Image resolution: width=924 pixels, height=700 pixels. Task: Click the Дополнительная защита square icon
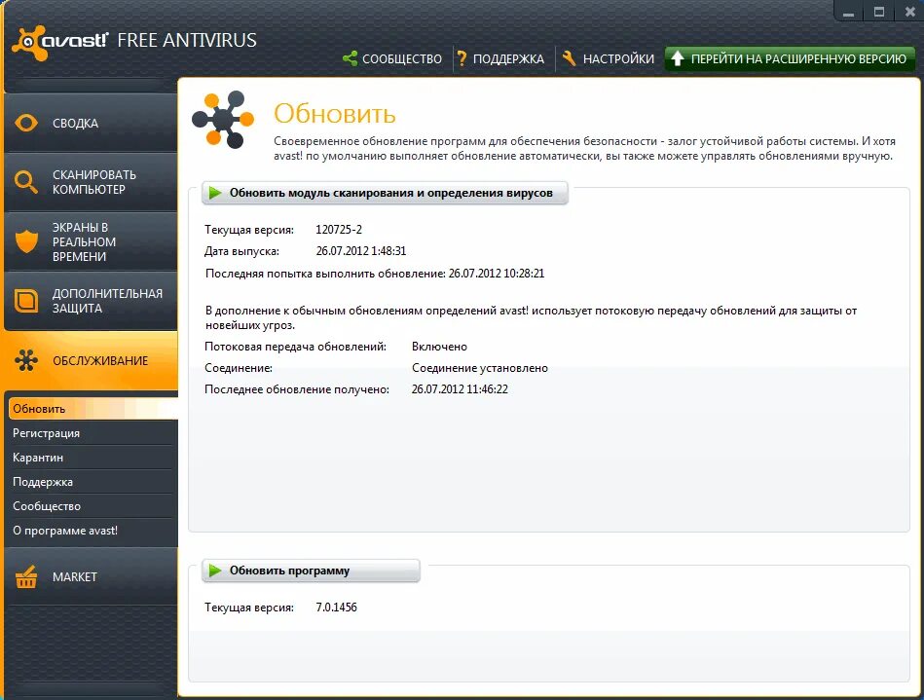(26, 301)
